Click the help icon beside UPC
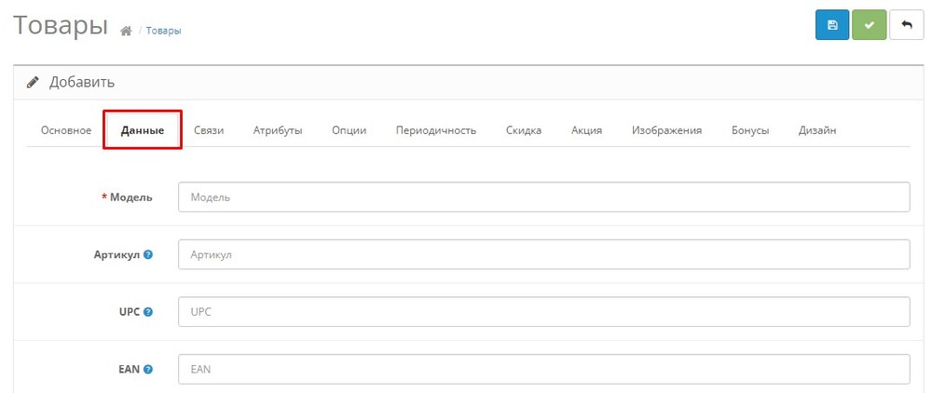 tap(148, 312)
